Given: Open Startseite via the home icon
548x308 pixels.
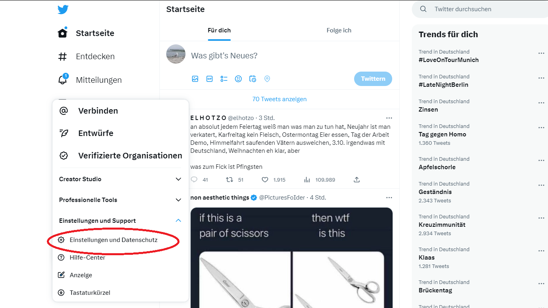Looking at the screenshot, I should tap(62, 33).
